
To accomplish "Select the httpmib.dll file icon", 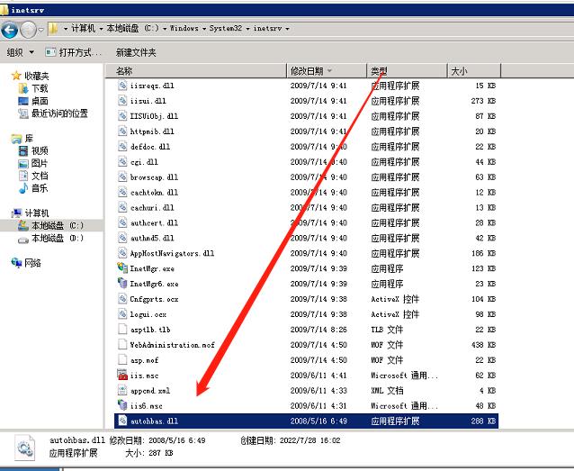I will click(x=122, y=131).
